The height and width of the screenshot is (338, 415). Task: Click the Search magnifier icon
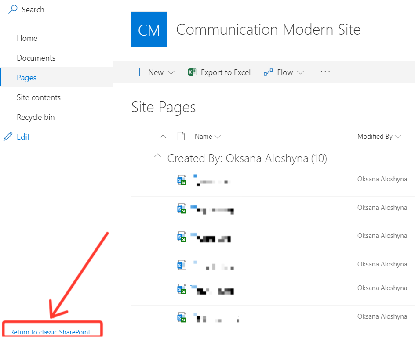coord(13,9)
